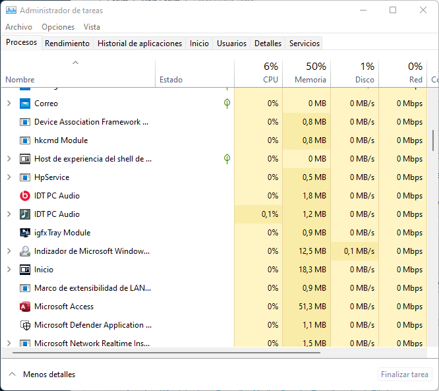
Task: Click the Marco de extensibilidad de LAN icon
Action: tap(25, 288)
